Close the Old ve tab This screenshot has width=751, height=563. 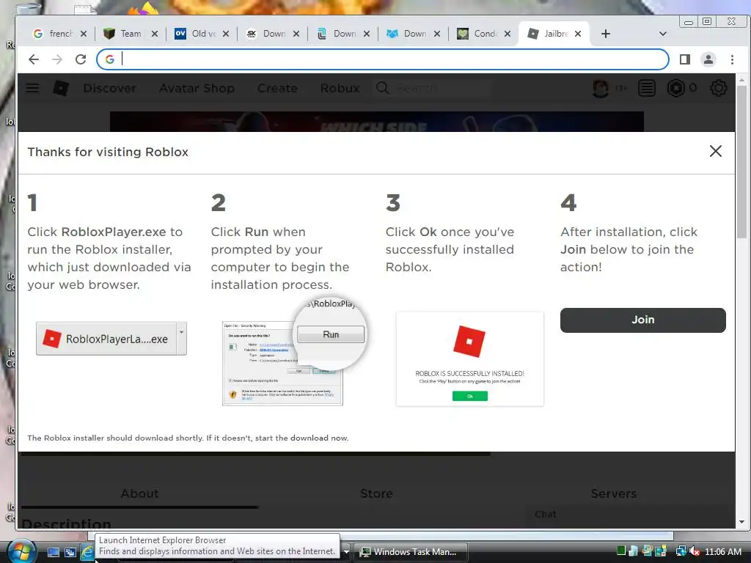click(x=226, y=34)
